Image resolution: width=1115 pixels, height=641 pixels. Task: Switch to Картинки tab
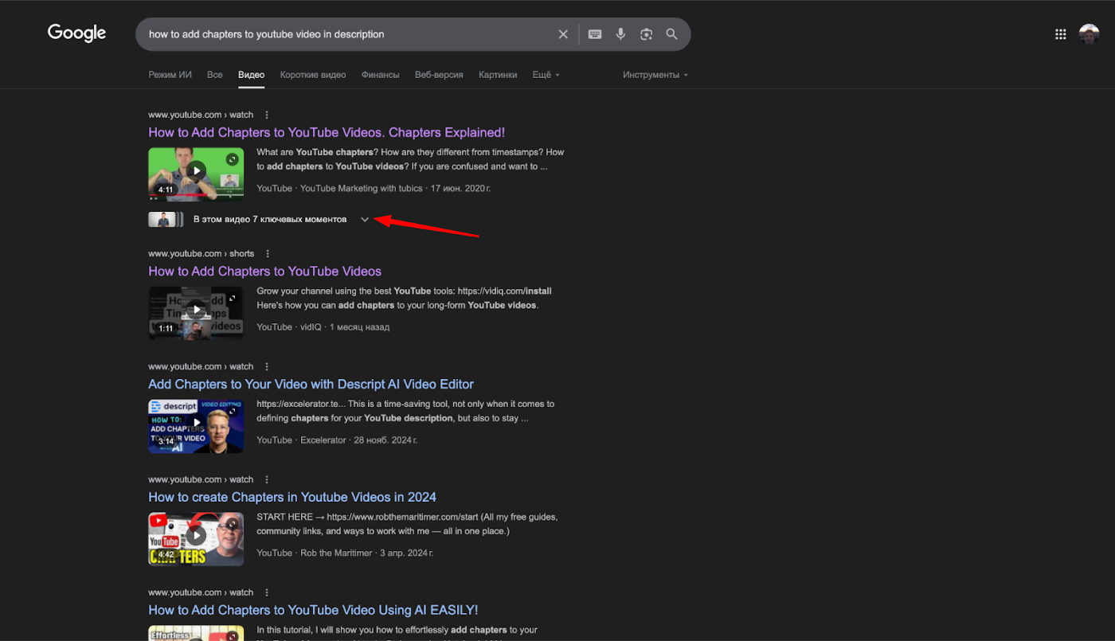pos(498,75)
